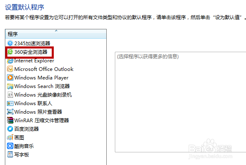Click the 百度浏览器 blue icon

pyautogui.click(x=10, y=129)
